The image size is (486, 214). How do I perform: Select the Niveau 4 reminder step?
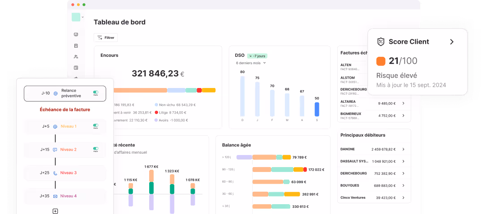(x=65, y=196)
